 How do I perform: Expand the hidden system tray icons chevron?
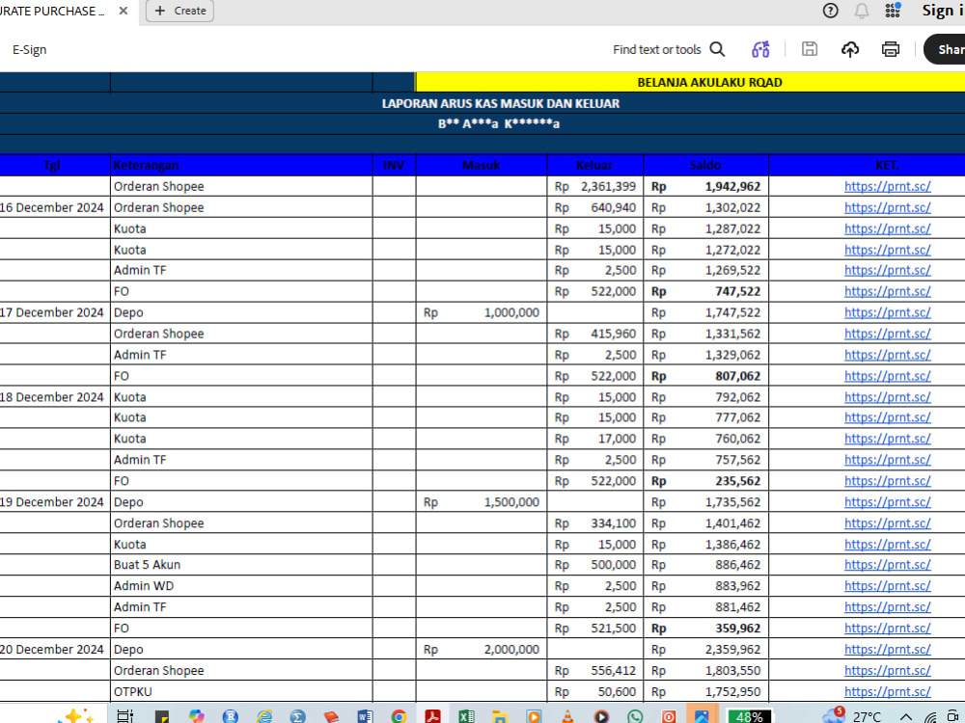click(x=906, y=717)
